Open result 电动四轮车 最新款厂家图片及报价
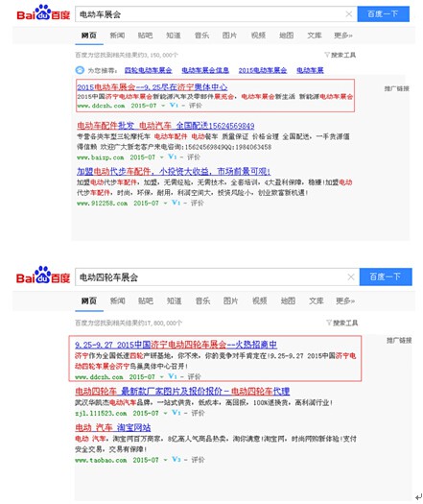This screenshot has height=504, width=423. pyautogui.click(x=182, y=391)
